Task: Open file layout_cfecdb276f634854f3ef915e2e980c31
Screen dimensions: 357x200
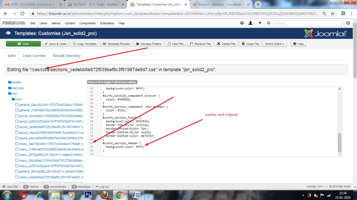Action: point(49,133)
